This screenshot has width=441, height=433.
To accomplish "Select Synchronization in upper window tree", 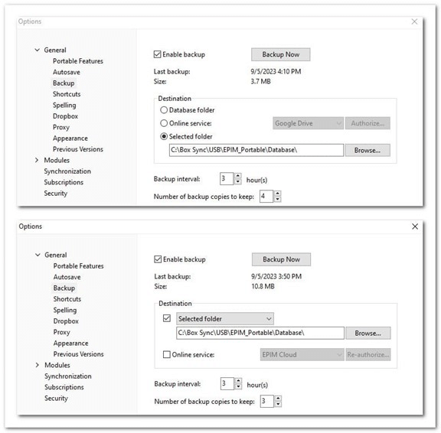I will [x=67, y=171].
